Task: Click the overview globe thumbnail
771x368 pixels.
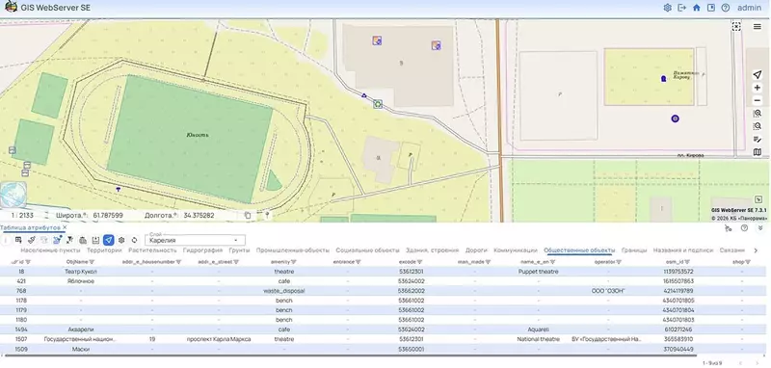Action: (x=13, y=195)
